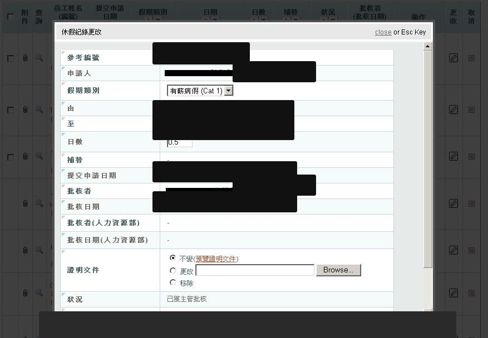Click the 員工姓名(編號) column header
The width and height of the screenshot is (488, 338).
coord(68,12)
